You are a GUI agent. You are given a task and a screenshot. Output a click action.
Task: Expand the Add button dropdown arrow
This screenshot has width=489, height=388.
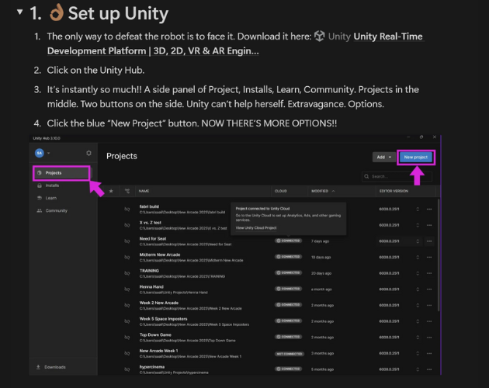click(x=390, y=158)
